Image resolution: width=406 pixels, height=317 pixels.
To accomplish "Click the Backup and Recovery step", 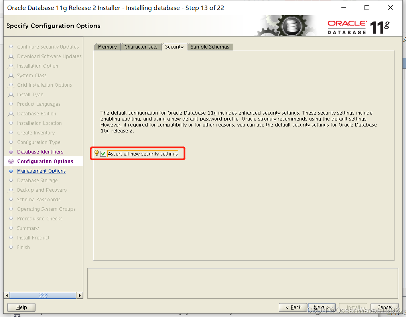I will [x=42, y=190].
